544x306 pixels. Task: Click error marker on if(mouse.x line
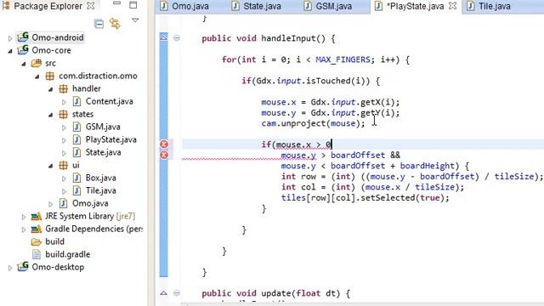(164, 144)
